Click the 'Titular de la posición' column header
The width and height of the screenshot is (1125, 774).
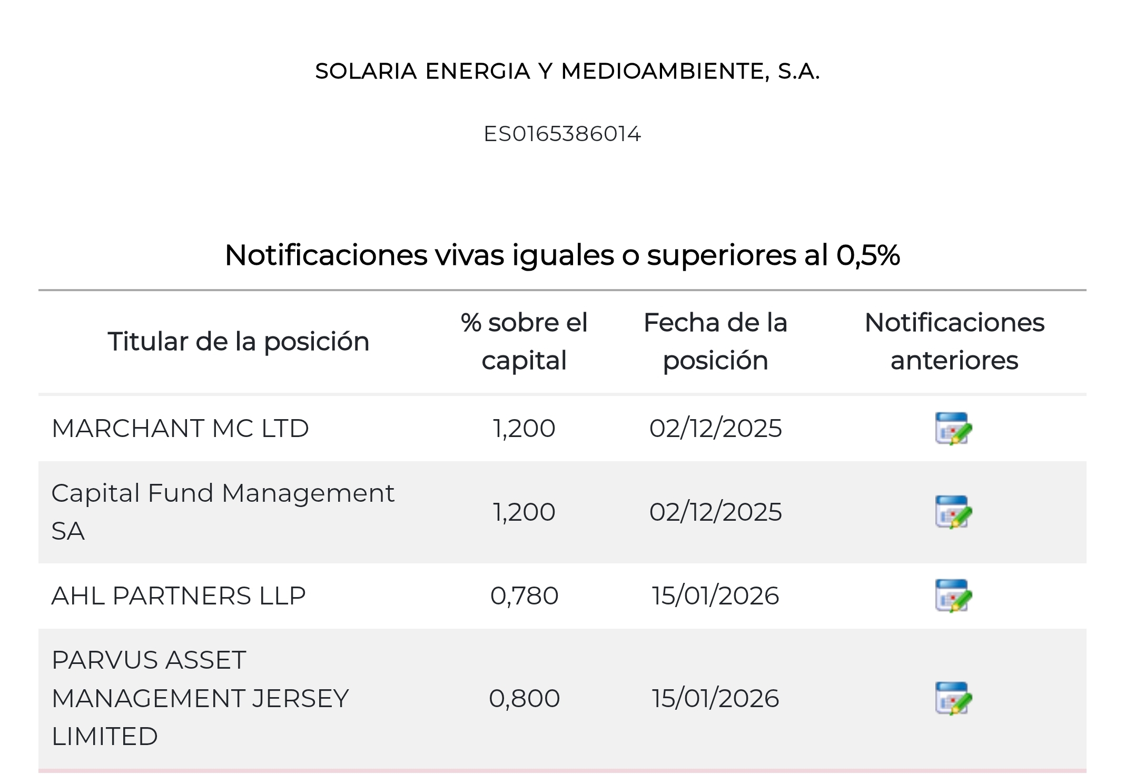tap(239, 342)
